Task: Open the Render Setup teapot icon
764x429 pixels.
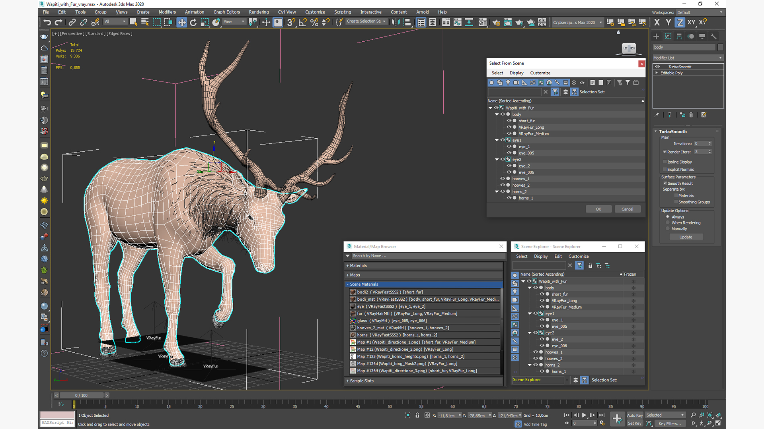Action: click(496, 23)
